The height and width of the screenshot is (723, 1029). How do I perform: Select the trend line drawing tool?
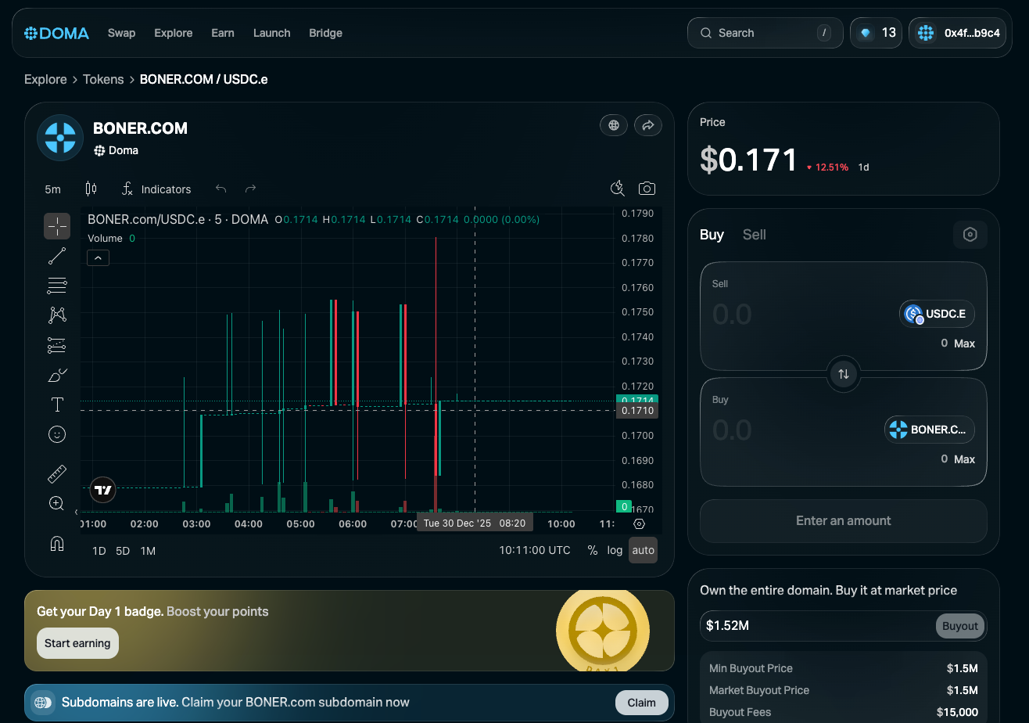(x=57, y=256)
